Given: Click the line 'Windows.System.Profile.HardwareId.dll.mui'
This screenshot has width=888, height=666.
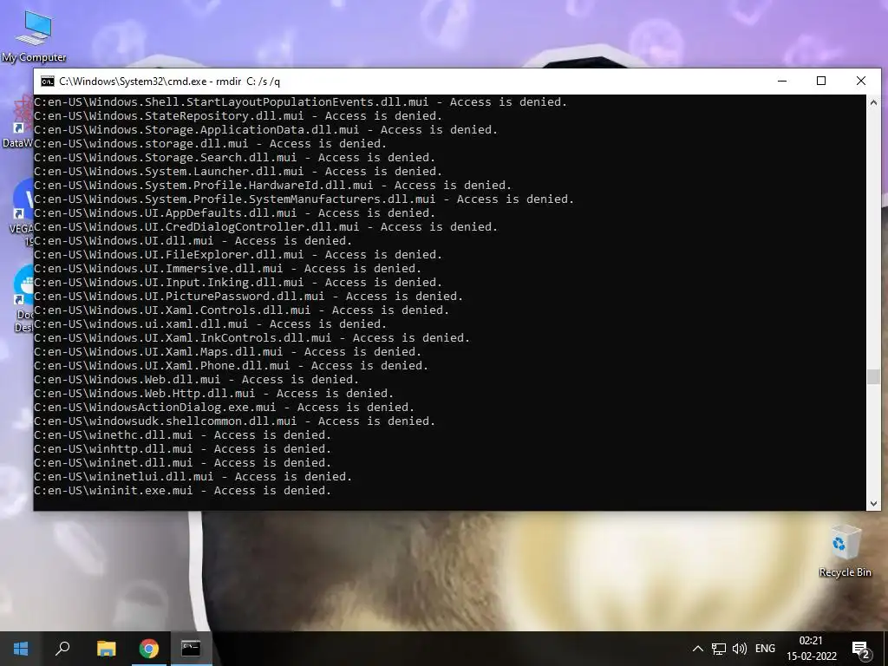Looking at the screenshot, I should (272, 186).
